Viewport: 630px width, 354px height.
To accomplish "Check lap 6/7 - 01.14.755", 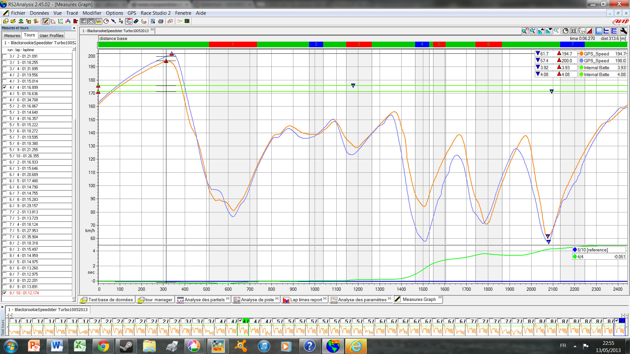I will (5, 193).
